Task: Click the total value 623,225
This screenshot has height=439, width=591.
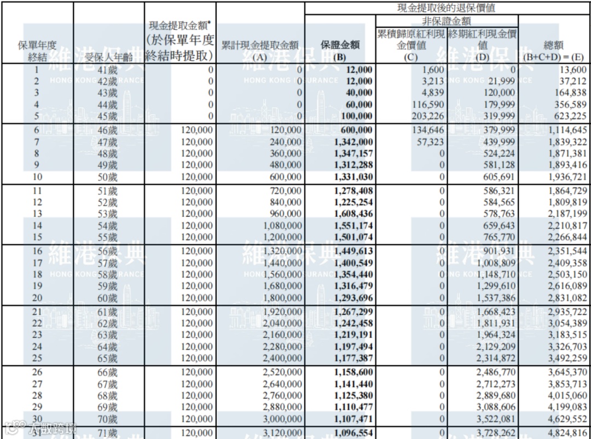Action: (x=570, y=116)
